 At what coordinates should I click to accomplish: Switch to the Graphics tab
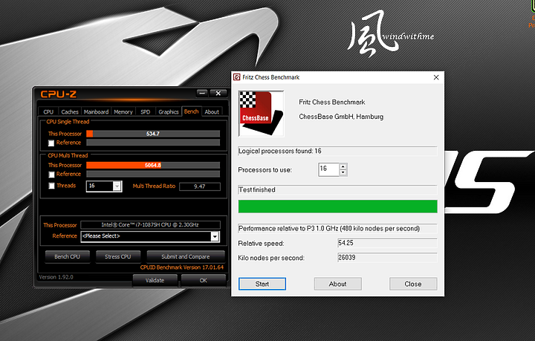(x=168, y=111)
